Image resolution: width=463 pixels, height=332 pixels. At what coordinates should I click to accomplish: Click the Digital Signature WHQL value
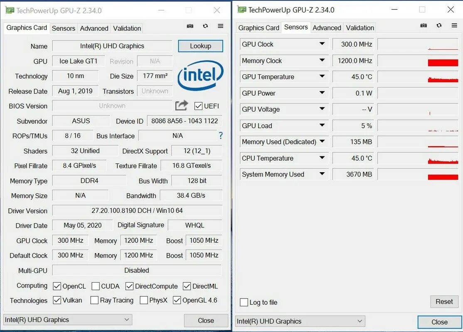pos(195,225)
